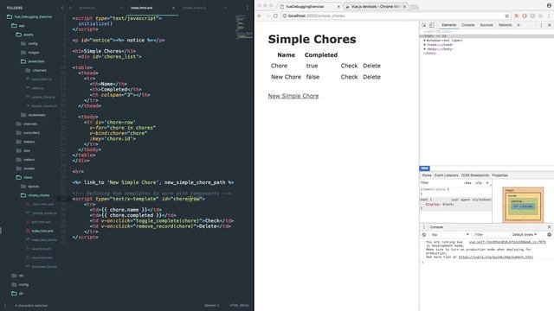This screenshot has height=311, width=554.
Task: Select the DOM Breakpoints sub-tab
Action: pos(475,175)
